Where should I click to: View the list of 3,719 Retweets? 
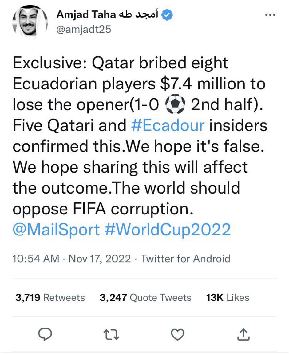[50, 297]
